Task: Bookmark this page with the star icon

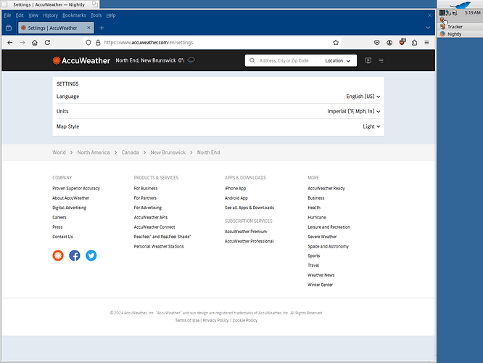Action: pyautogui.click(x=336, y=43)
